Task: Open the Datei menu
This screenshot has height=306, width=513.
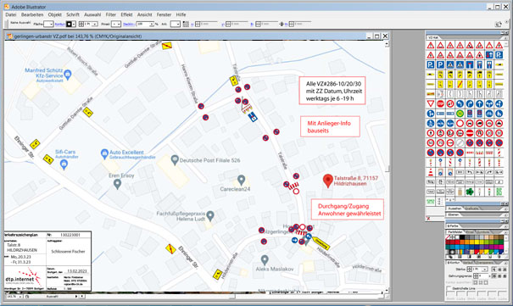Action: click(x=11, y=14)
